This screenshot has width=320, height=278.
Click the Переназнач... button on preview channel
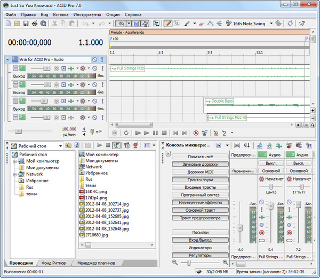click(243, 171)
